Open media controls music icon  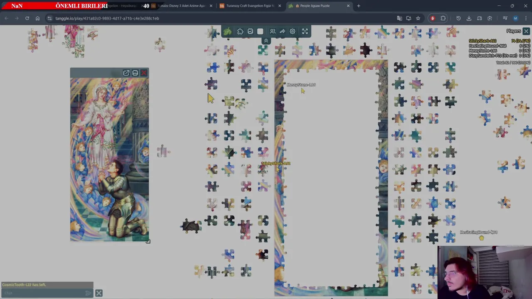click(x=505, y=18)
